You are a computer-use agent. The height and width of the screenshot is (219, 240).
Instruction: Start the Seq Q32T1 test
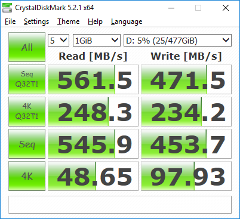[x=27, y=79]
